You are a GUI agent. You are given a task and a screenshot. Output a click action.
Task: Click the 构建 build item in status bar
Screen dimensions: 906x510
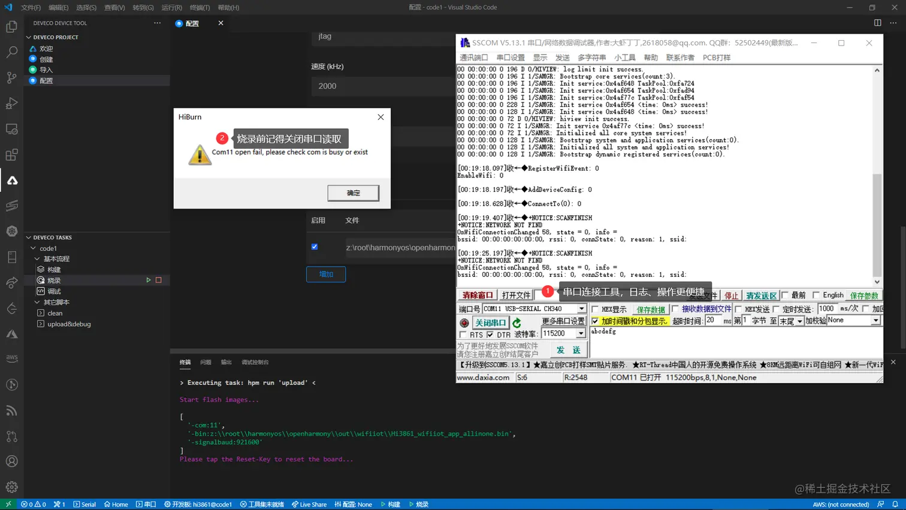tap(391, 504)
